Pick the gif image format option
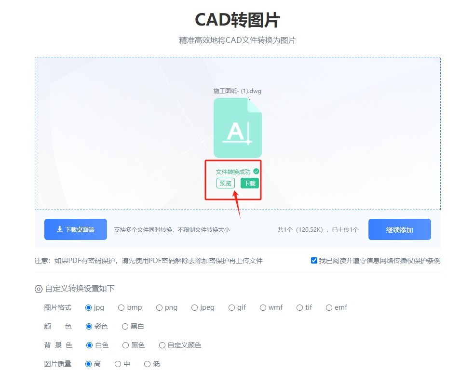This screenshot has width=474, height=371. pyautogui.click(x=231, y=307)
